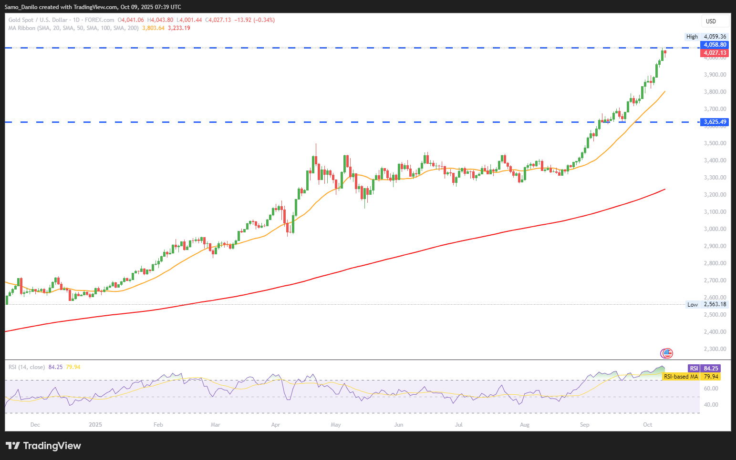Click the blue 3,625.49 price level tag
This screenshot has width=736, height=460.
click(x=715, y=122)
